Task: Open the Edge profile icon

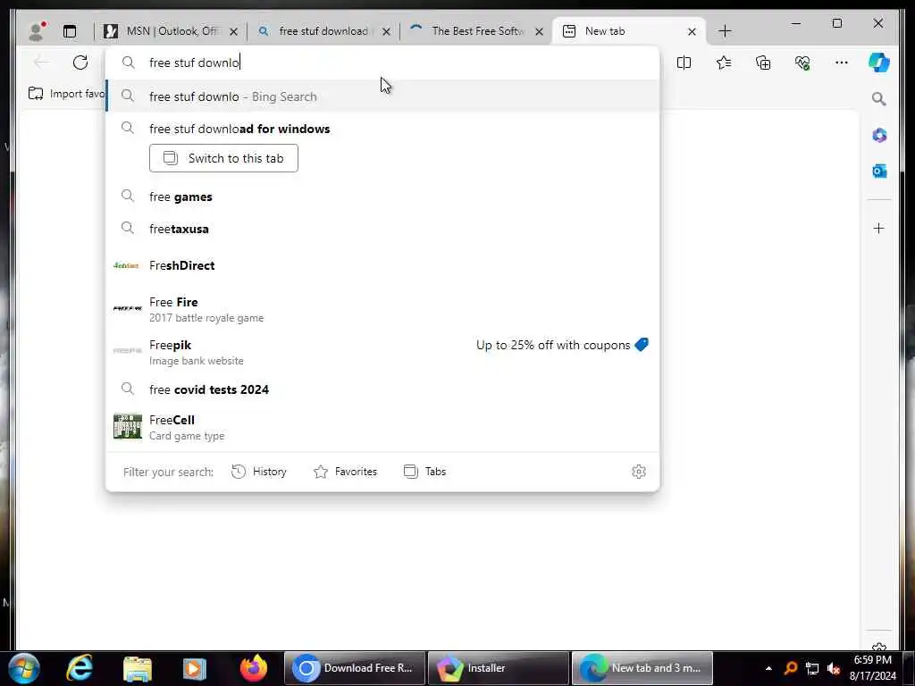Action: 36,31
